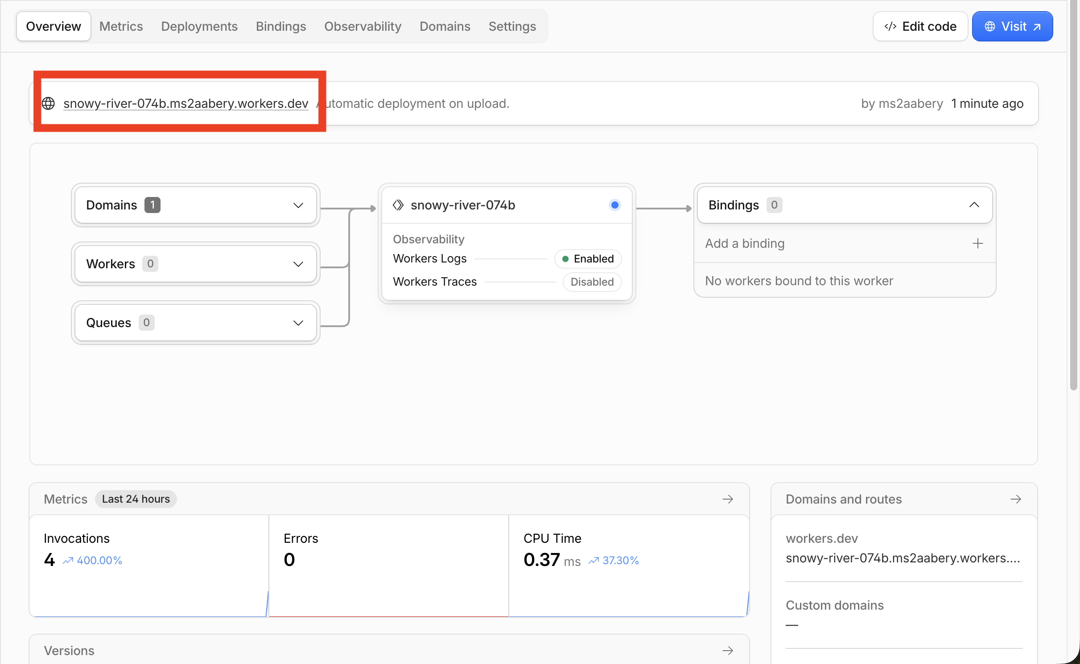Click the 1 minute ago timestamp
This screenshot has width=1080, height=664.
(x=987, y=103)
